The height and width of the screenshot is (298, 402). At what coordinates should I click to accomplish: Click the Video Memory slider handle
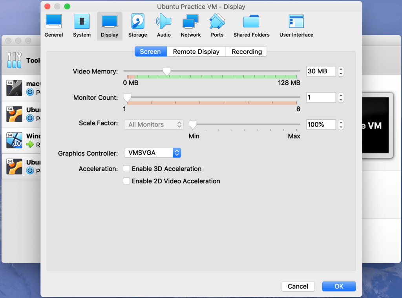[x=167, y=71]
